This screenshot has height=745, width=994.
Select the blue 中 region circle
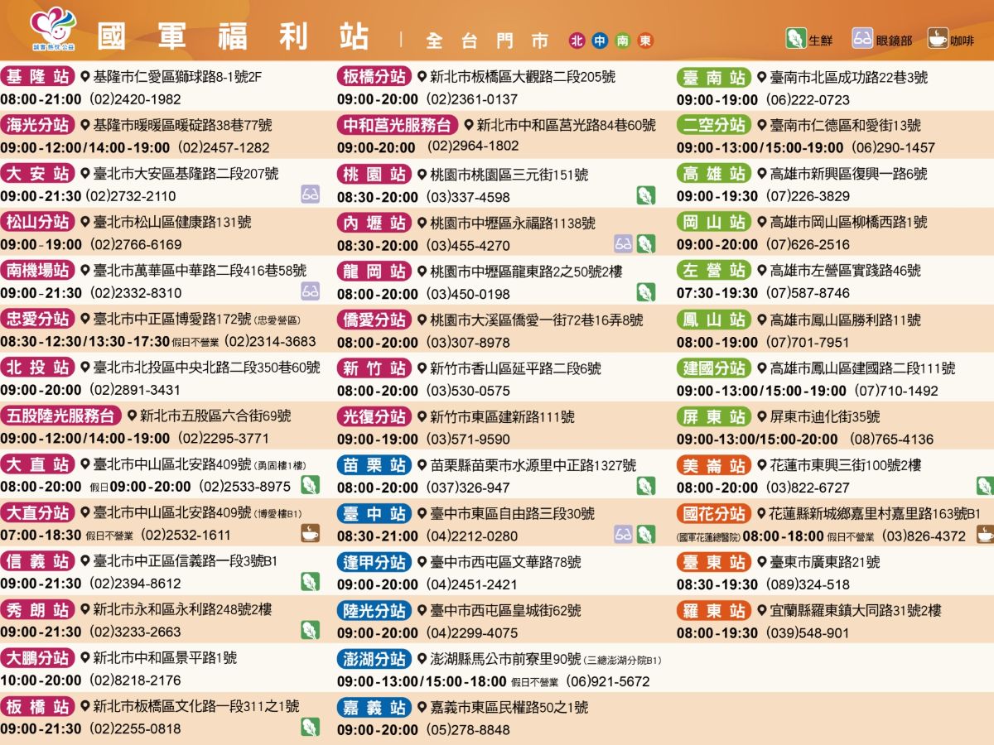click(600, 41)
